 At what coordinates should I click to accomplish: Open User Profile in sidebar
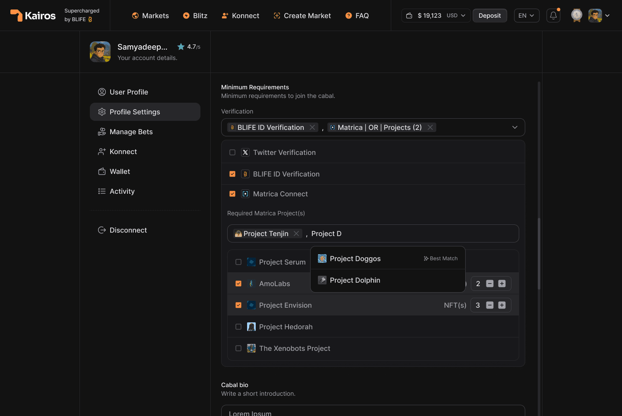[x=145, y=92]
